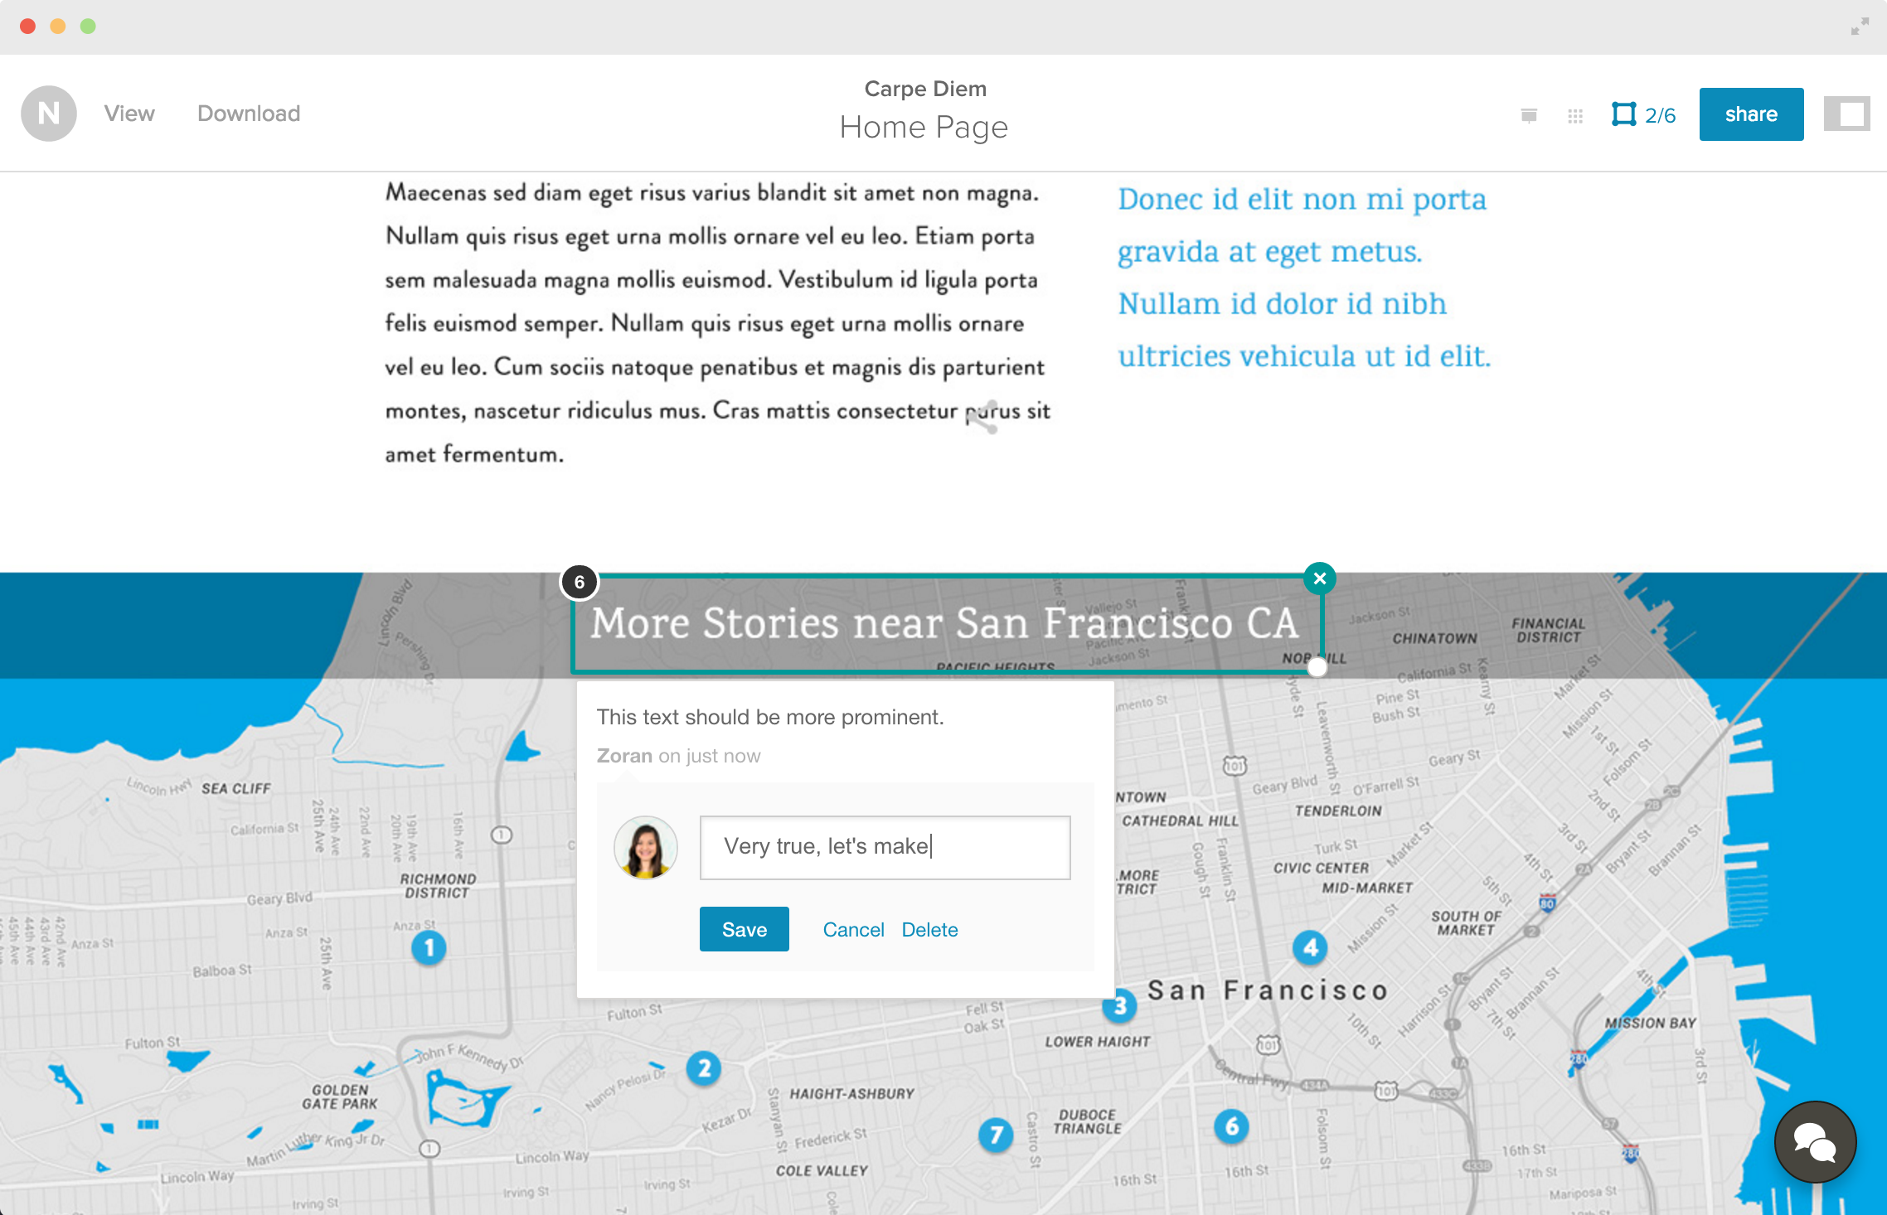Click the N avatar logo
Image resolution: width=1887 pixels, height=1215 pixels.
click(x=49, y=114)
